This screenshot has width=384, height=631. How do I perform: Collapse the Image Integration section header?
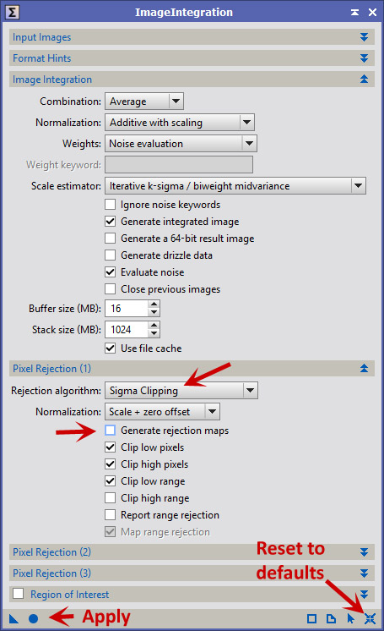tap(192, 80)
